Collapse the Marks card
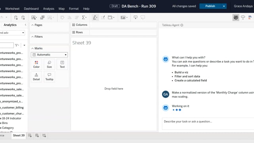The image size is (254, 143). coord(33,48)
